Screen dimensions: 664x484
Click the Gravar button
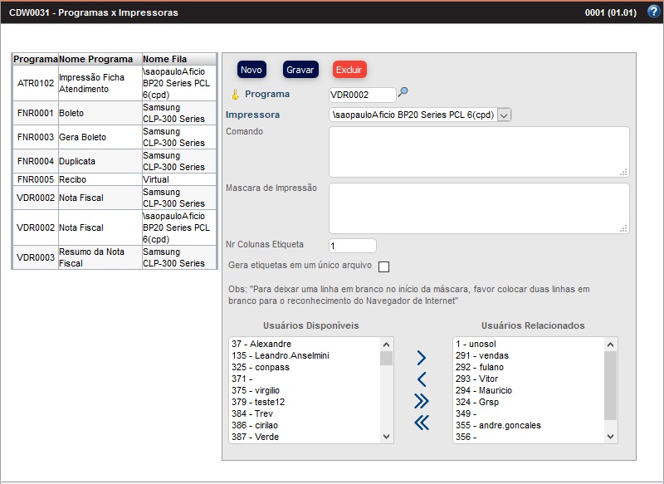[300, 70]
